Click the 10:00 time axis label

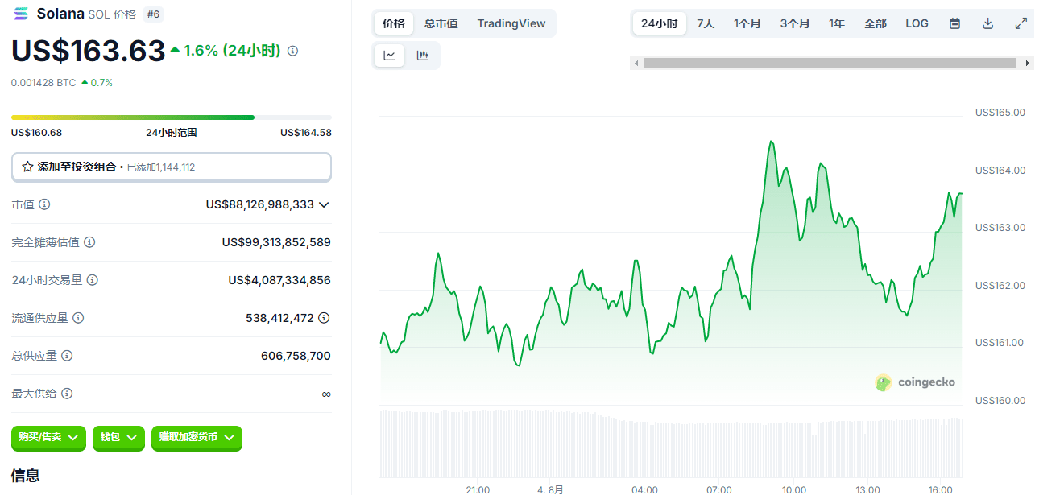point(794,489)
